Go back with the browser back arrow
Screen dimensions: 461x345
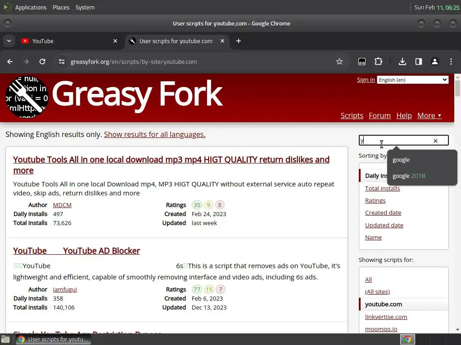[10, 62]
